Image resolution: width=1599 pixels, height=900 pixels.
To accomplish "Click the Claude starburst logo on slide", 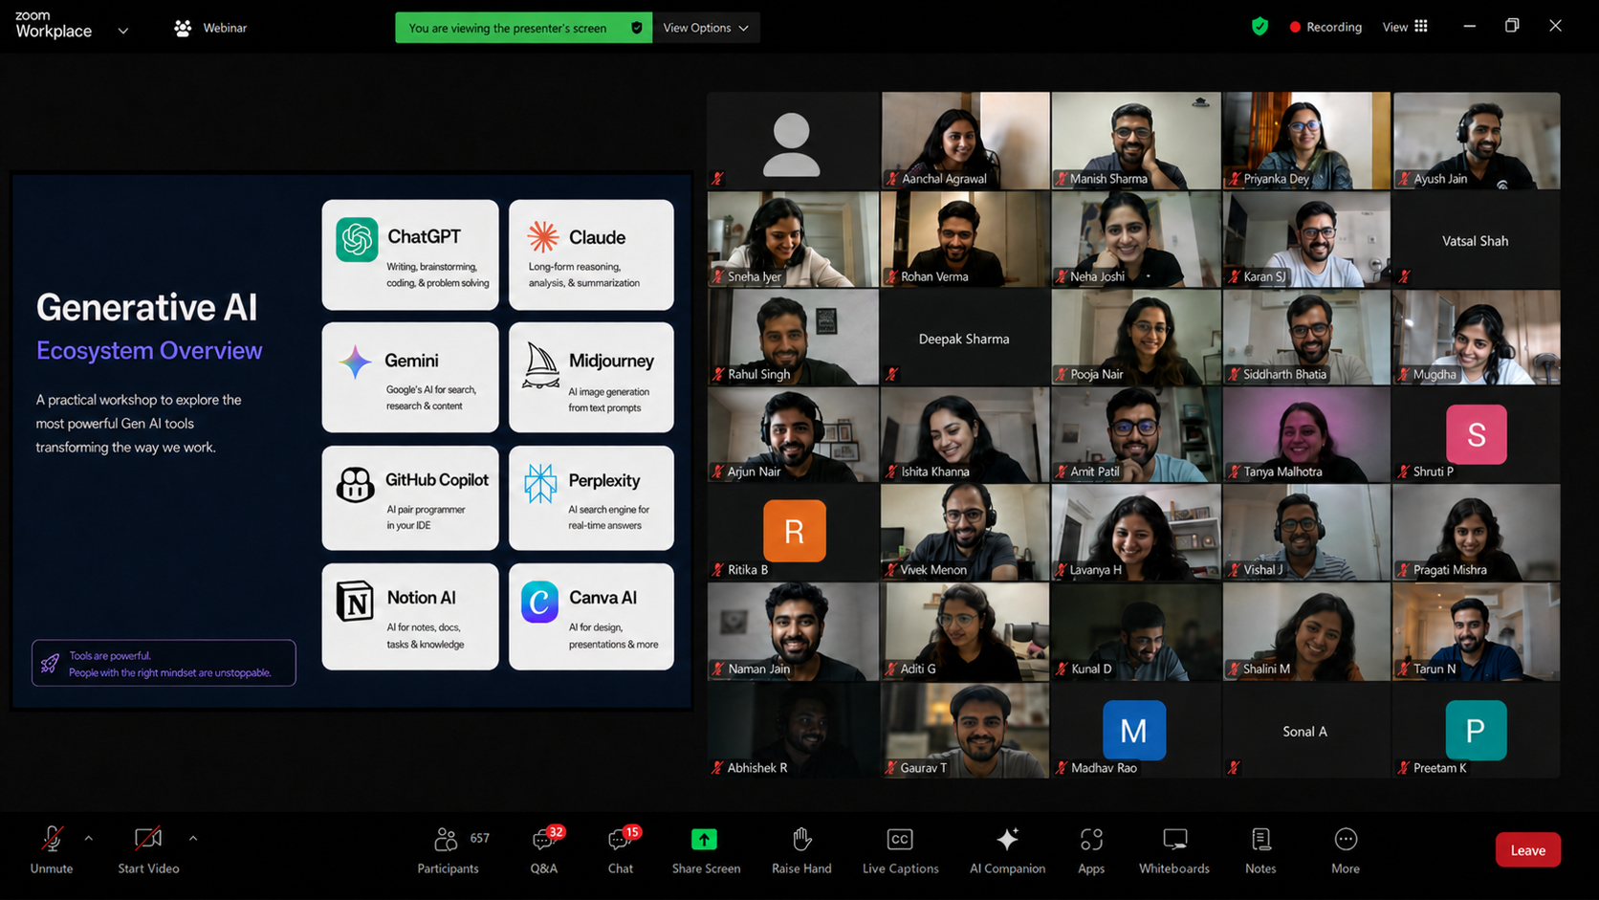I will point(543,236).
